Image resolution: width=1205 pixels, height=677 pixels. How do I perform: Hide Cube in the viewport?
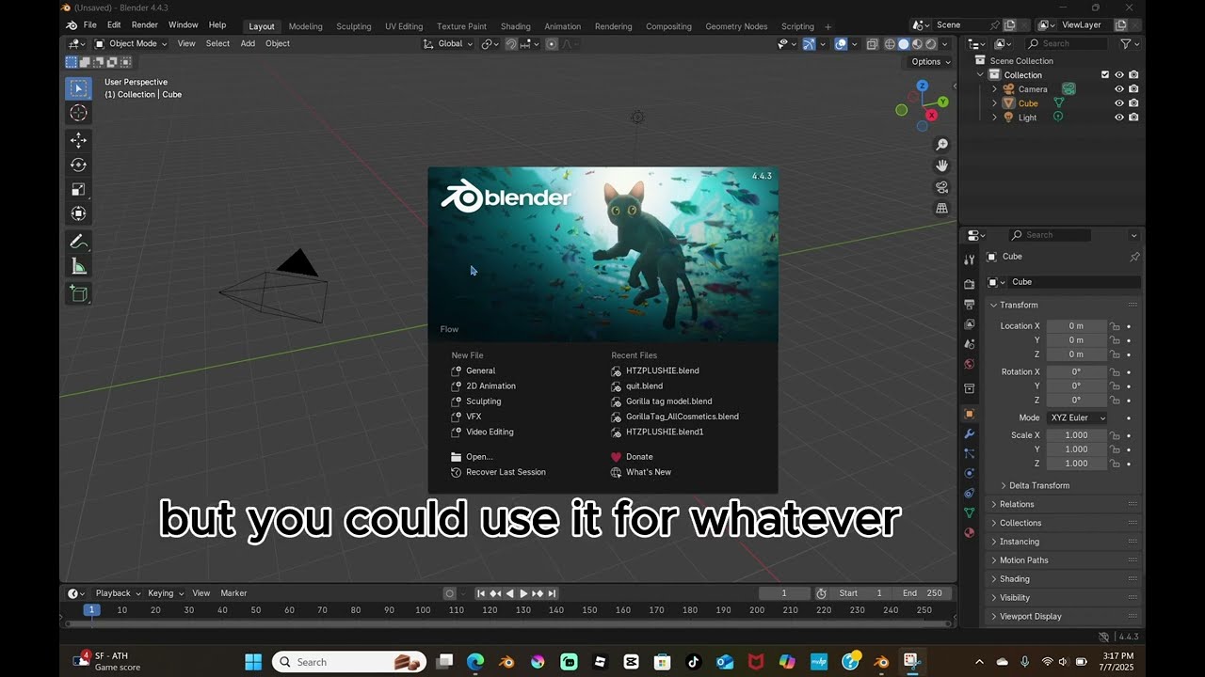[1119, 103]
